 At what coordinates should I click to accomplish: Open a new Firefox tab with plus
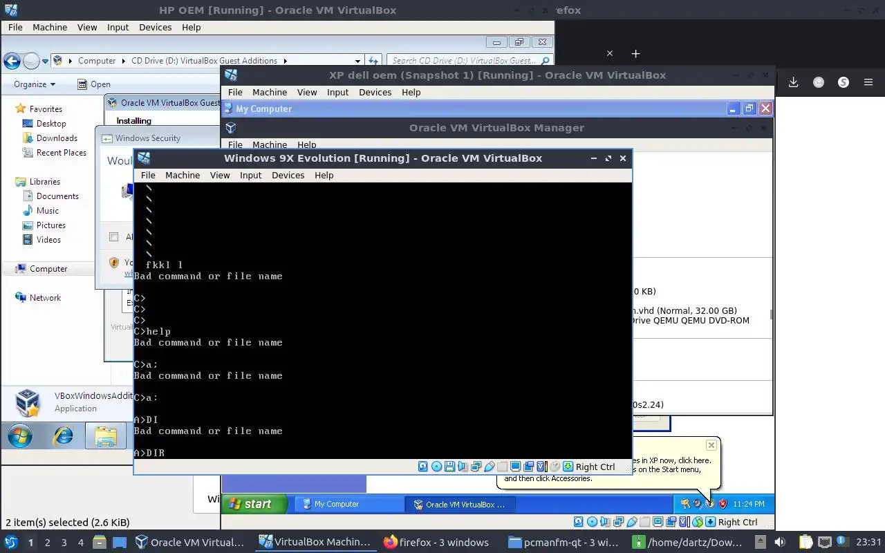[635, 53]
